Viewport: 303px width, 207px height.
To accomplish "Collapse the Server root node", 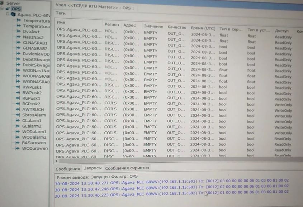I will pos(2,3).
